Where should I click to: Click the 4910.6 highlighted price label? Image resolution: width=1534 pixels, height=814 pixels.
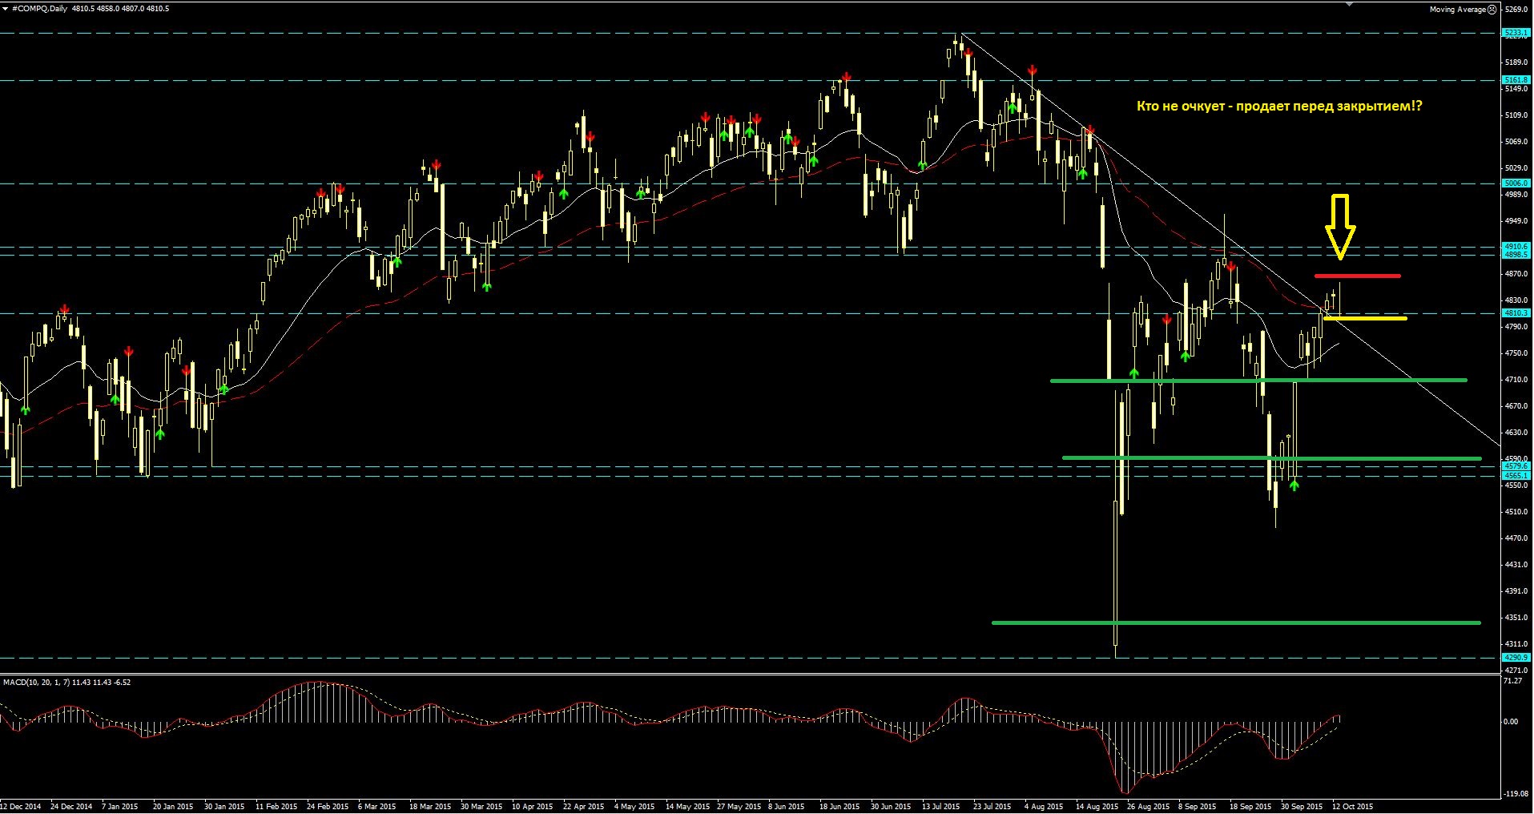pos(1516,247)
